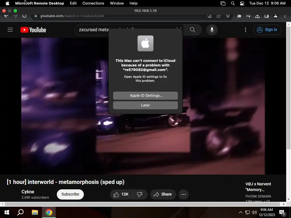The width and height of the screenshot is (291, 218).
Task: Open the Chrome three-dot menu
Action: [x=285, y=16]
